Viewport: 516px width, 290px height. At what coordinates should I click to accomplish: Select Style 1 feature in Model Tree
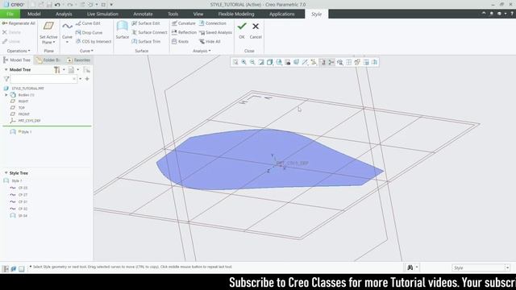pos(25,132)
